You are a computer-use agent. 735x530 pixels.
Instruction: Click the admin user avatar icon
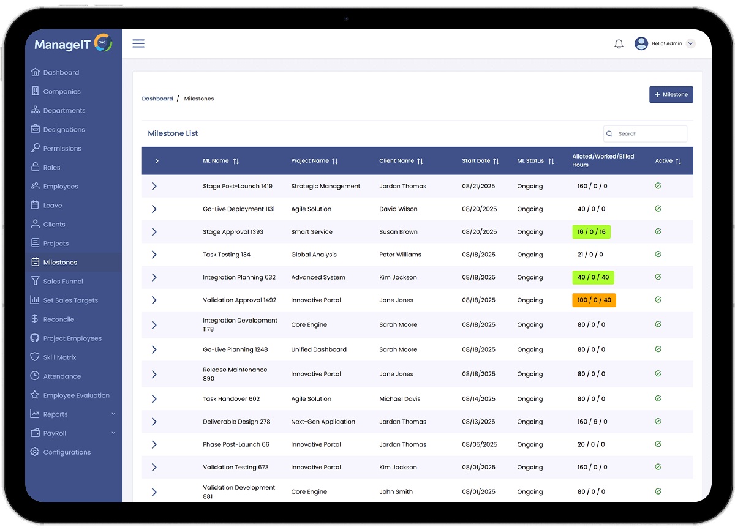641,43
